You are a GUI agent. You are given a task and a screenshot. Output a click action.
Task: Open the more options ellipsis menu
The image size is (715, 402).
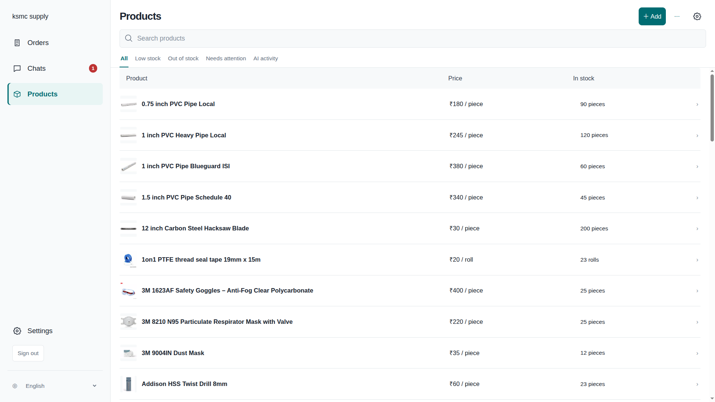point(677,16)
